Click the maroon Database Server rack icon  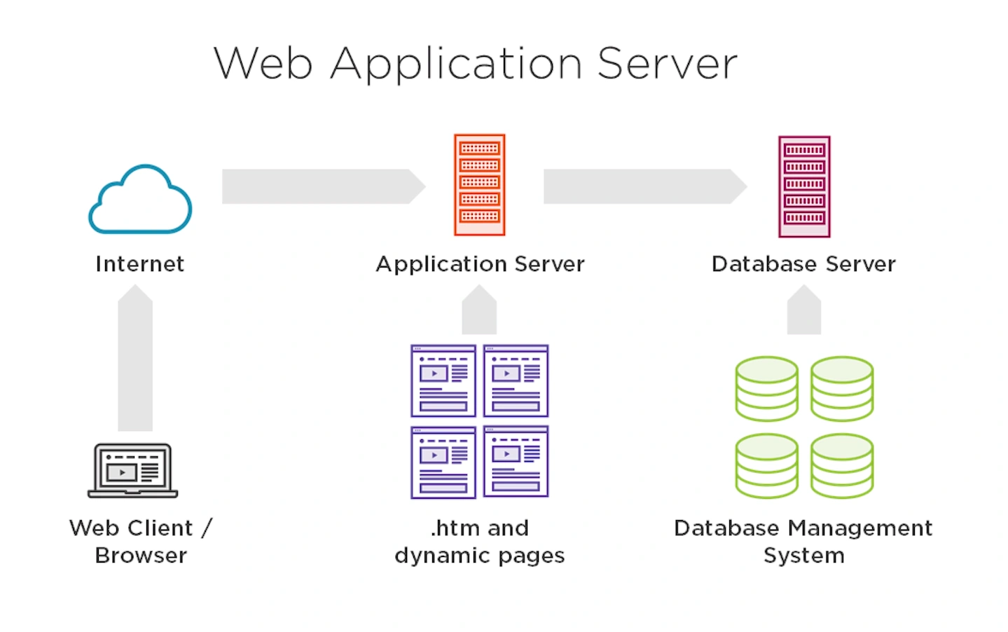(803, 186)
